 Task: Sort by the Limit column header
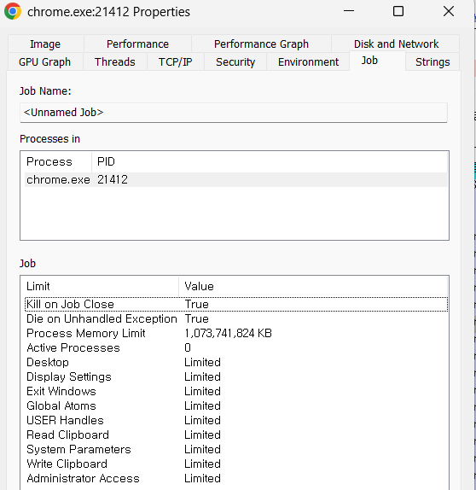point(101,286)
